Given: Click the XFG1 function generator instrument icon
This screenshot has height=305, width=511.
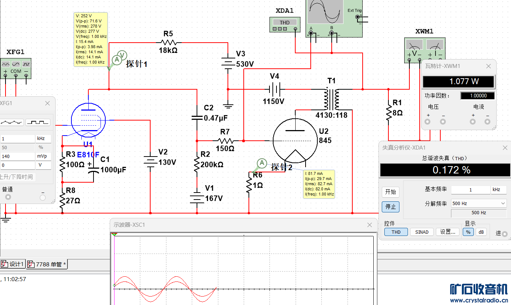Looking at the screenshot, I should 16,68.
